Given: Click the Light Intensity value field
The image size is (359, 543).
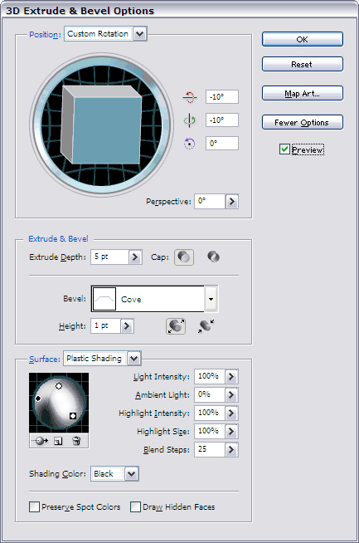Looking at the screenshot, I should point(210,376).
